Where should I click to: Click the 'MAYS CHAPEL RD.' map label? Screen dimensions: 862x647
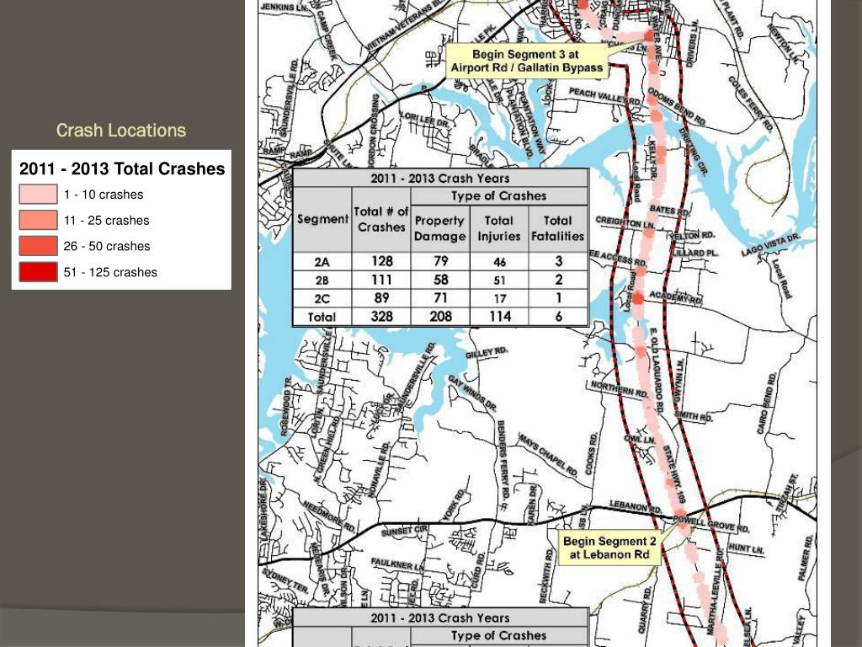point(547,454)
